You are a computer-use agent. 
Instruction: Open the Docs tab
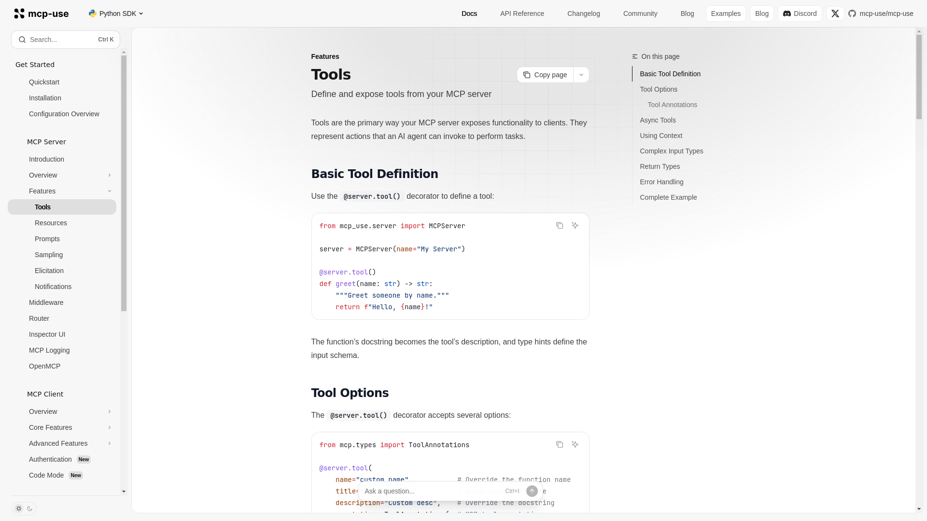click(x=469, y=14)
